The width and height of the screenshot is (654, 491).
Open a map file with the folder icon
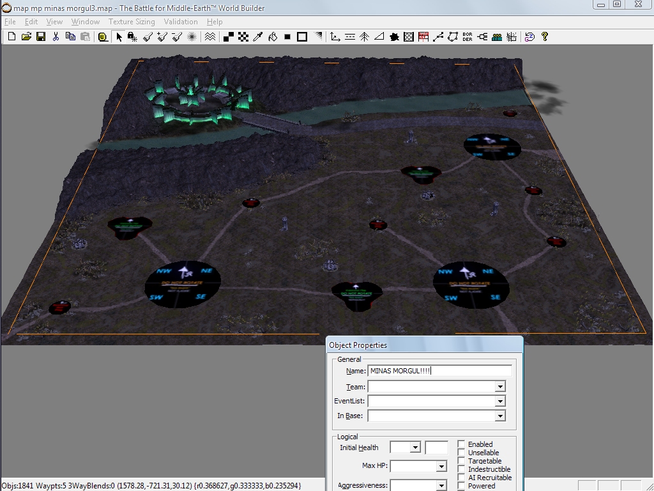pos(26,36)
